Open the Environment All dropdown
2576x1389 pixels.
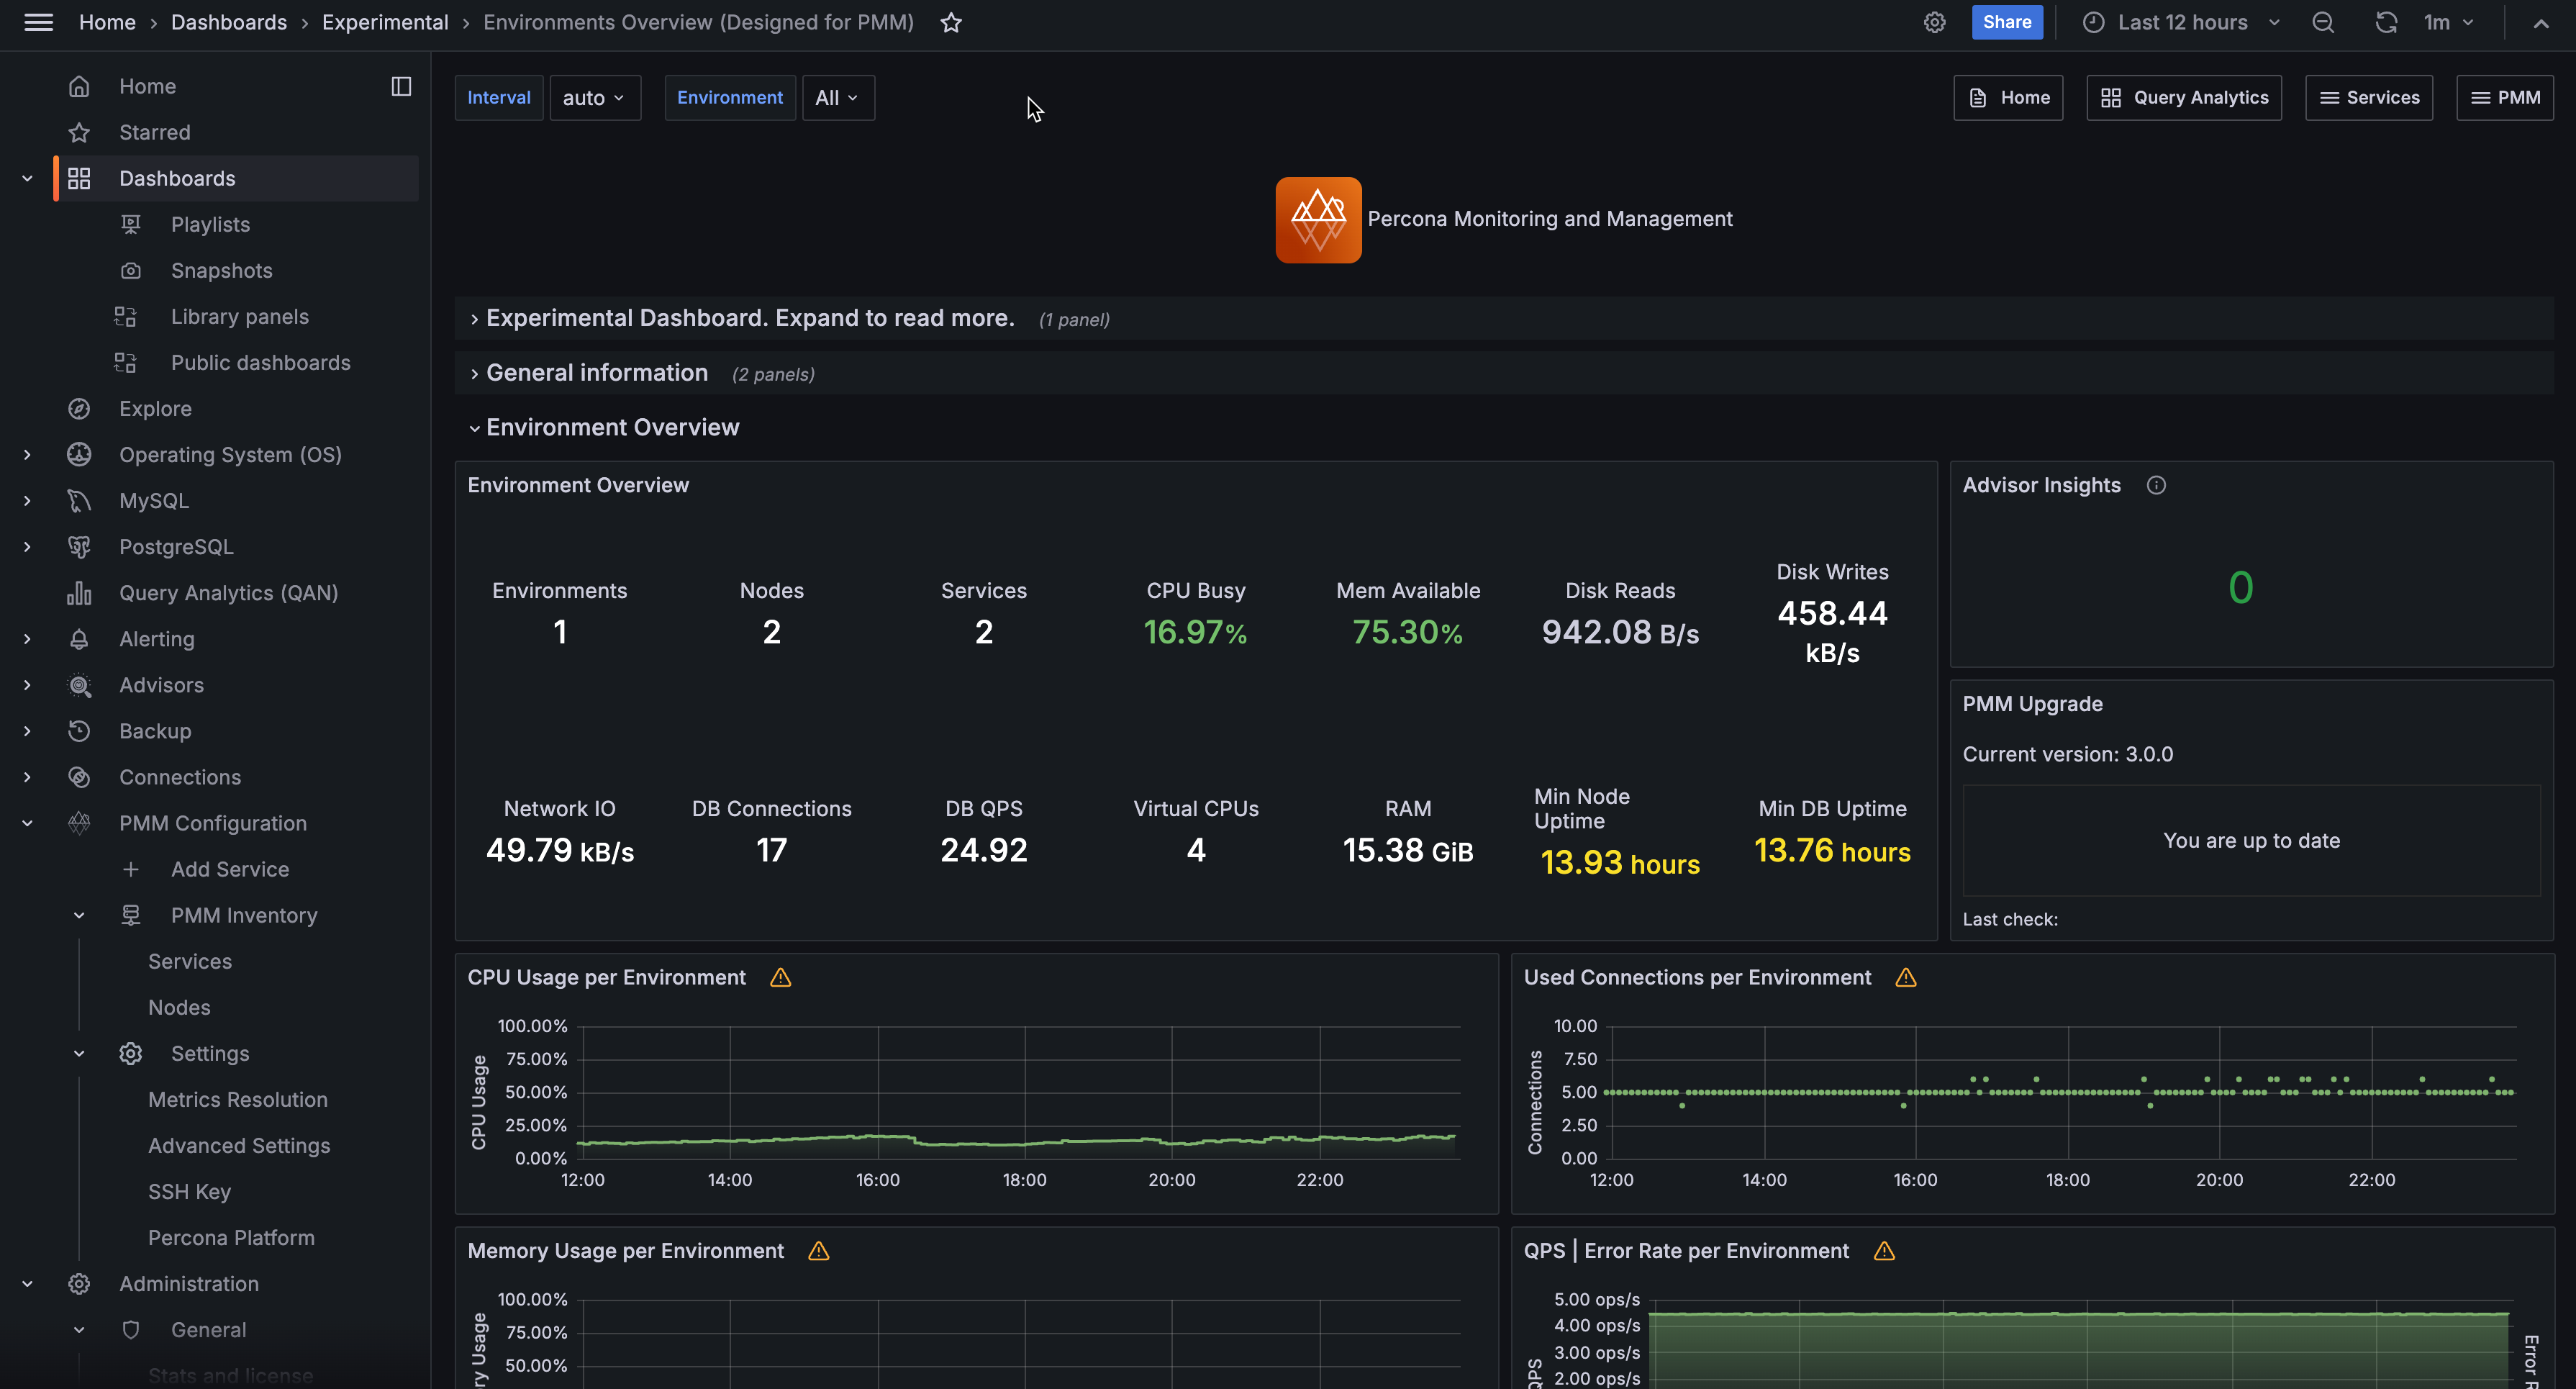837,98
